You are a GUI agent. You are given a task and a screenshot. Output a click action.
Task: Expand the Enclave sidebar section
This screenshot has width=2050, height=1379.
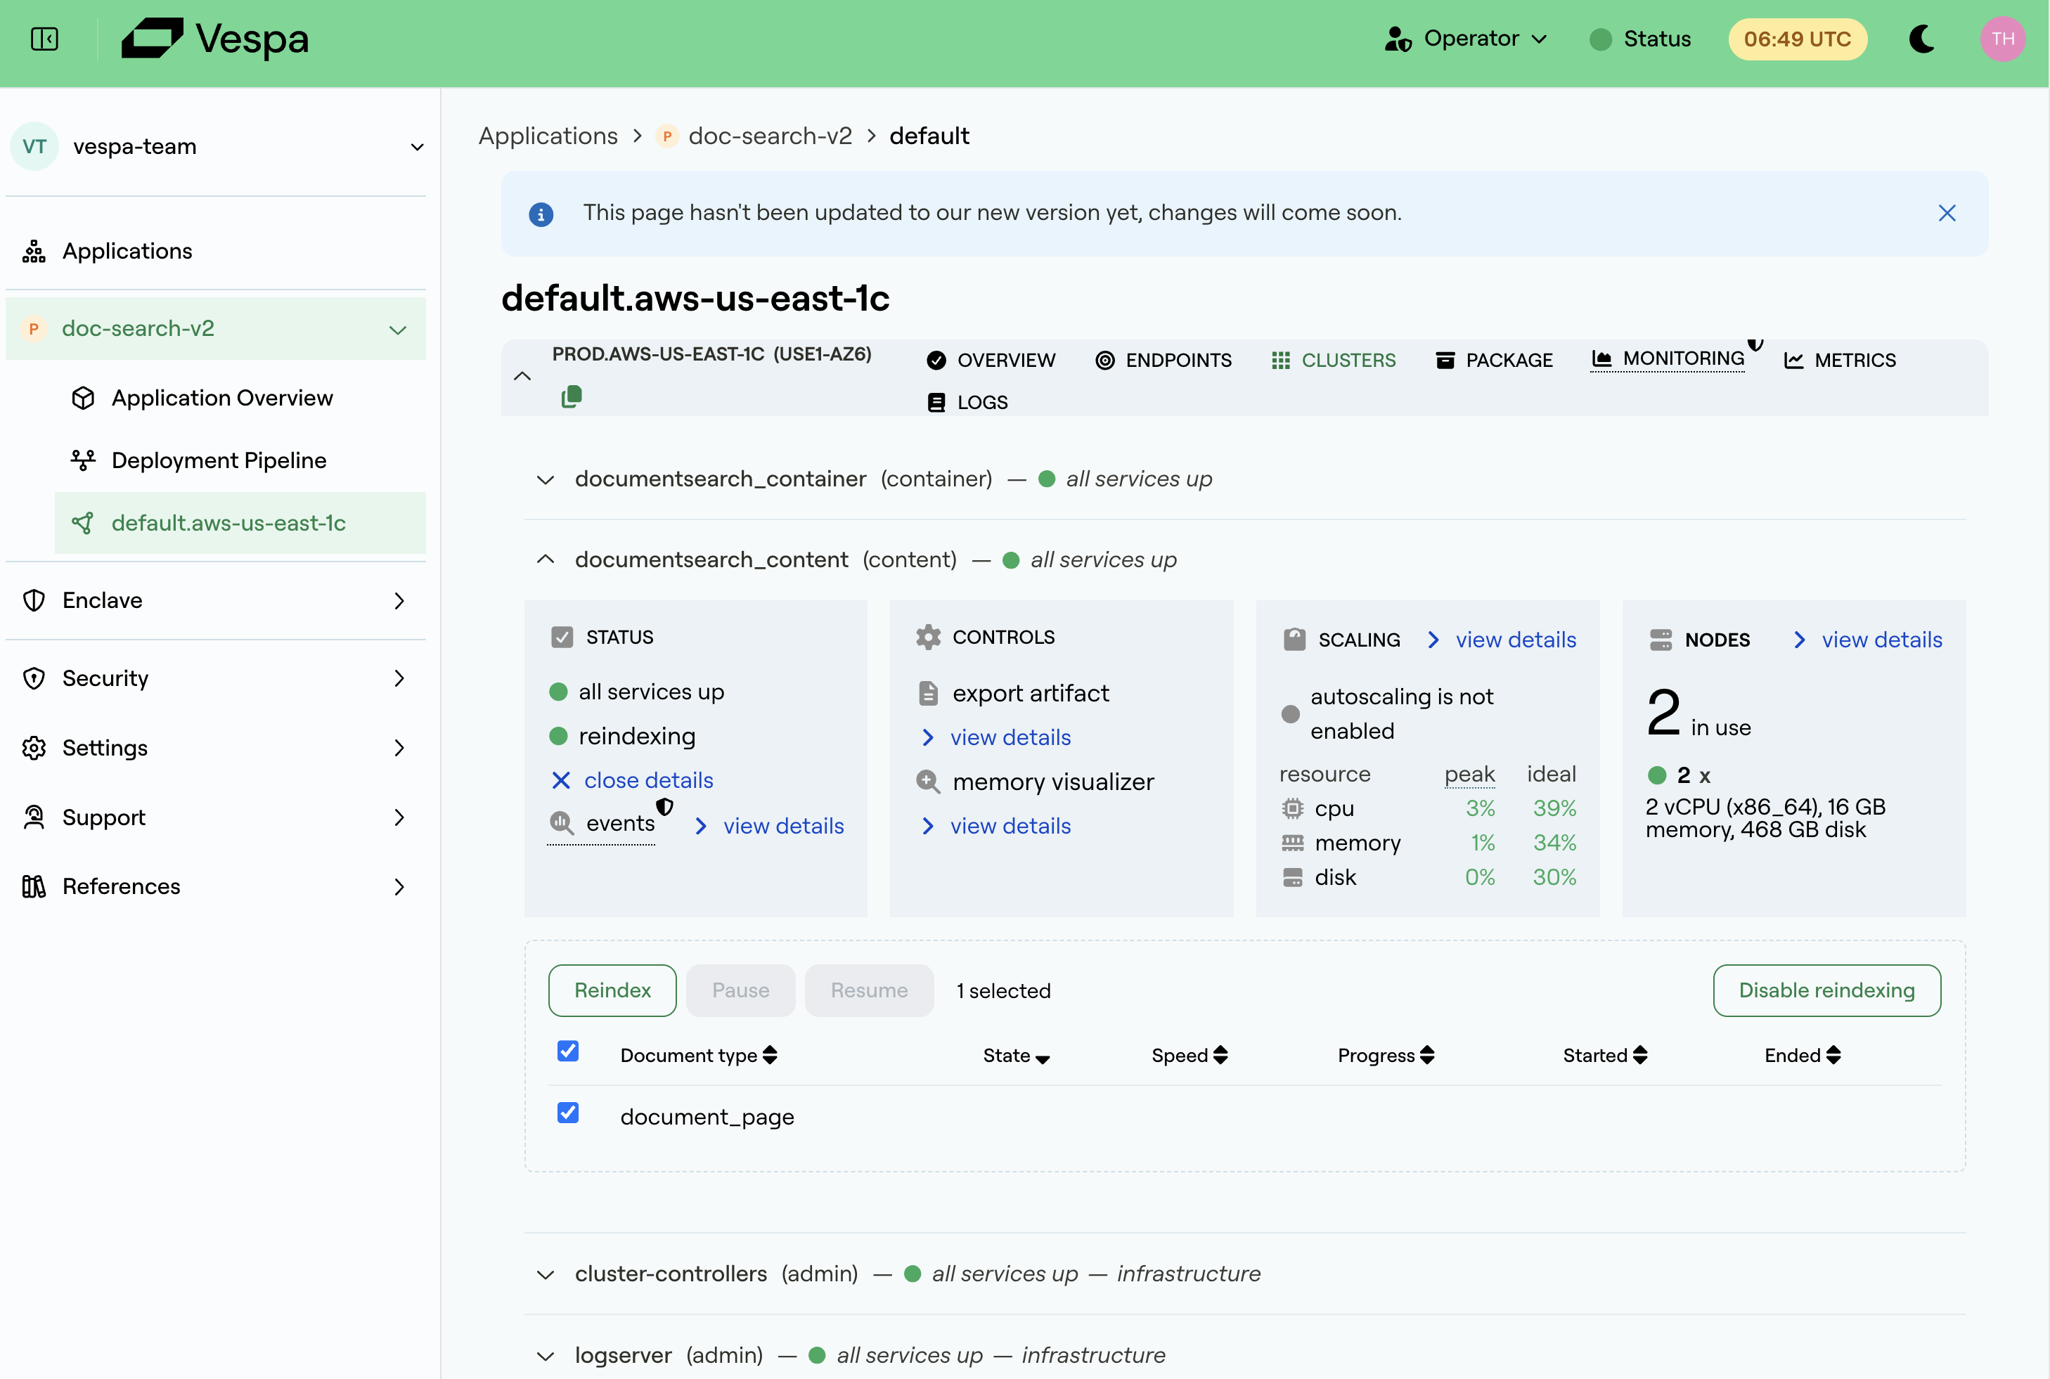(x=399, y=601)
